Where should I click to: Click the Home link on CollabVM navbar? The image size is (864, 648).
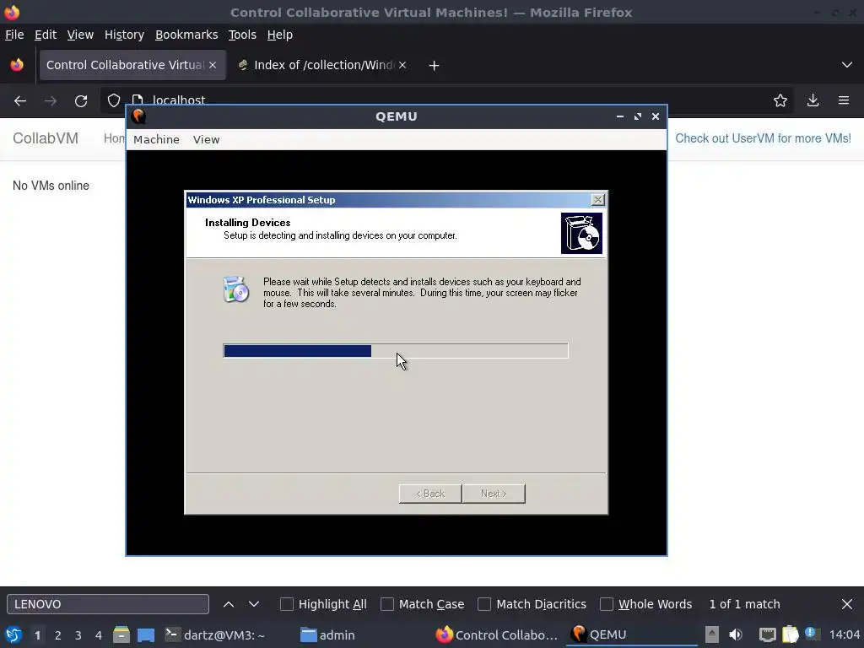(115, 138)
